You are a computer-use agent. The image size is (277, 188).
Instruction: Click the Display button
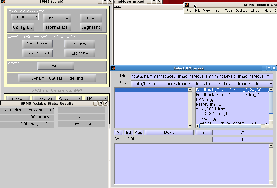point(18,98)
